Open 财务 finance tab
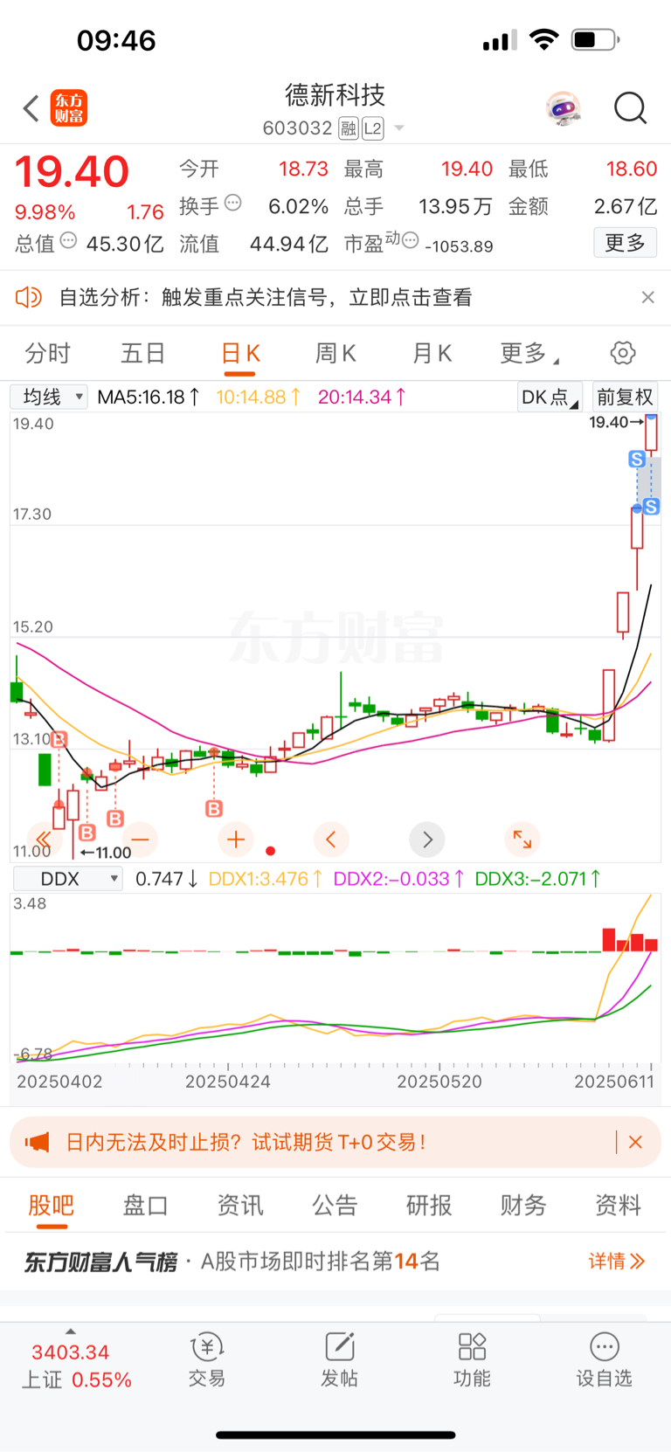The width and height of the screenshot is (671, 1452). tap(523, 1205)
